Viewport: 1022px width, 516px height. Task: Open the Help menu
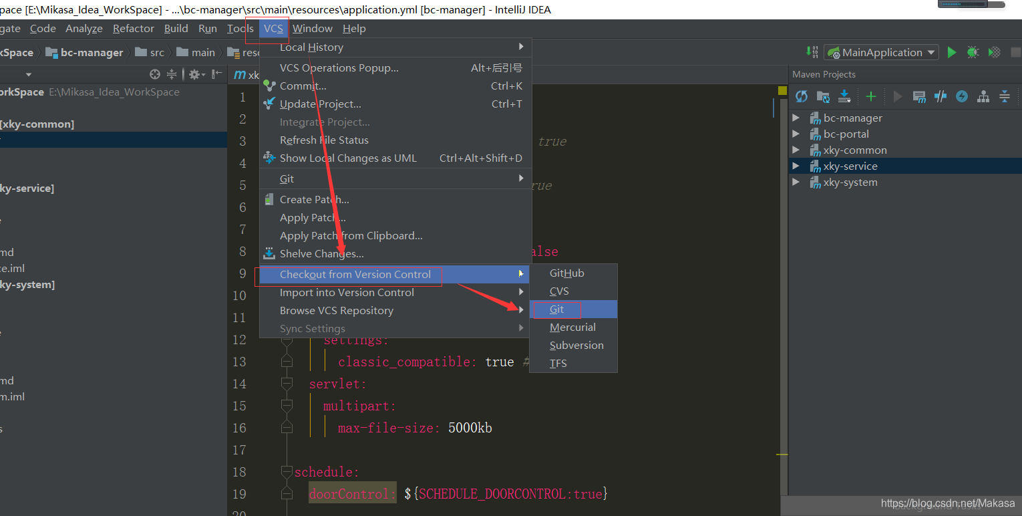coord(354,28)
